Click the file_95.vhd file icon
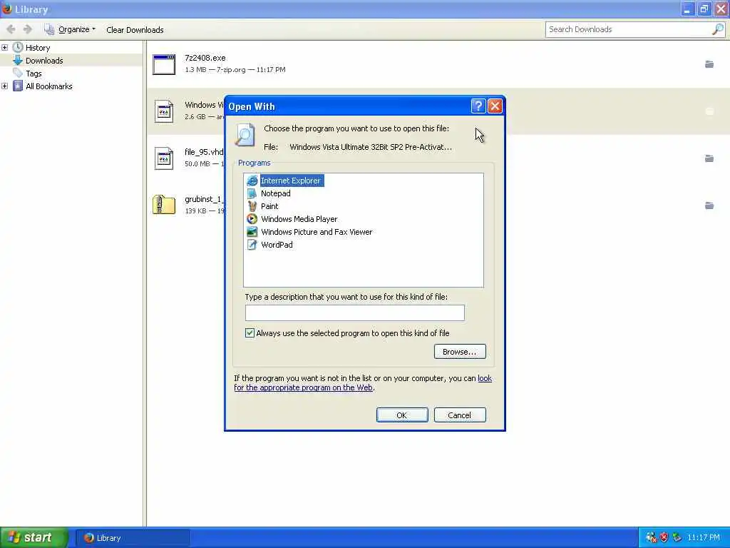The image size is (730, 548). tap(164, 158)
